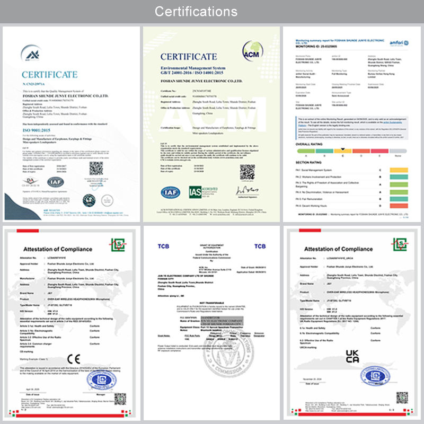Click the QR code on ISO 9001 certificate
The height and width of the screenshot is (424, 424).
point(96,168)
